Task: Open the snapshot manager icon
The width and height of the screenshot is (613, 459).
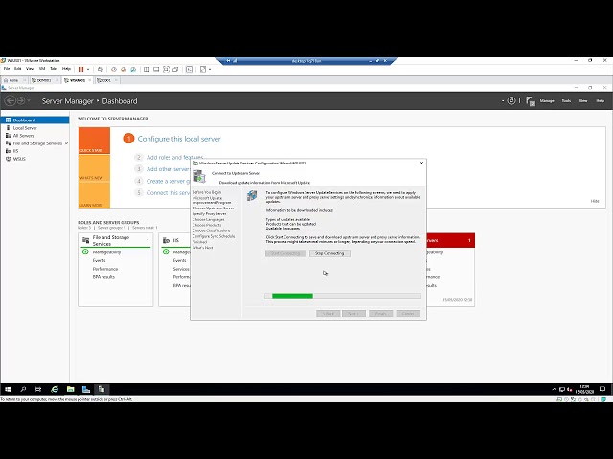Action: [133, 69]
